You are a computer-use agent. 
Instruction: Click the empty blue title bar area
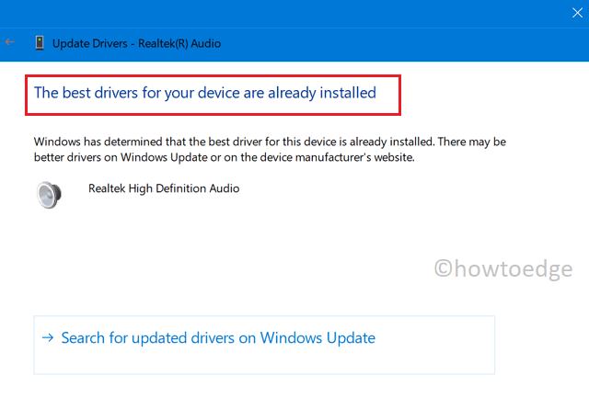point(276,13)
